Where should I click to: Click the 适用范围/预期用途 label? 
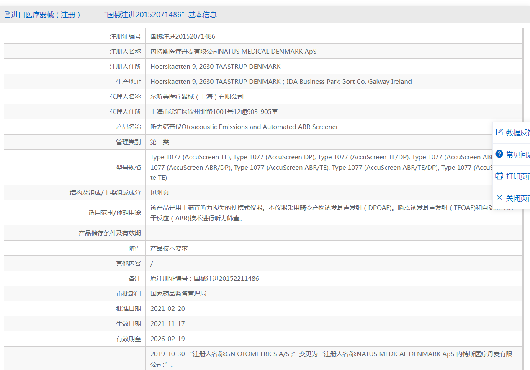point(115,213)
